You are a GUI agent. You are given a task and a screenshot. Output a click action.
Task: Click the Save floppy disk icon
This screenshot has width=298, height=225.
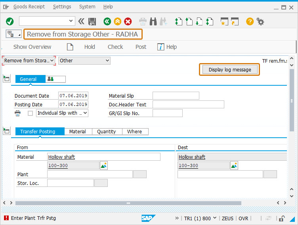coord(92,21)
